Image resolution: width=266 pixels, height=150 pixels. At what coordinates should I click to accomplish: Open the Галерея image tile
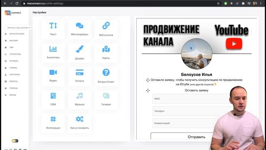[x=106, y=100]
